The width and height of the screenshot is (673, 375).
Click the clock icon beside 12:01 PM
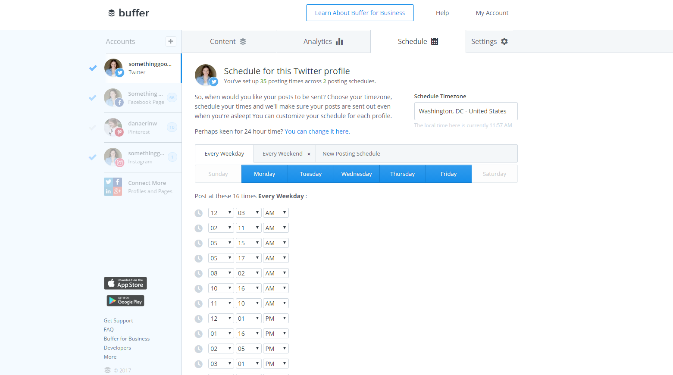(x=198, y=319)
